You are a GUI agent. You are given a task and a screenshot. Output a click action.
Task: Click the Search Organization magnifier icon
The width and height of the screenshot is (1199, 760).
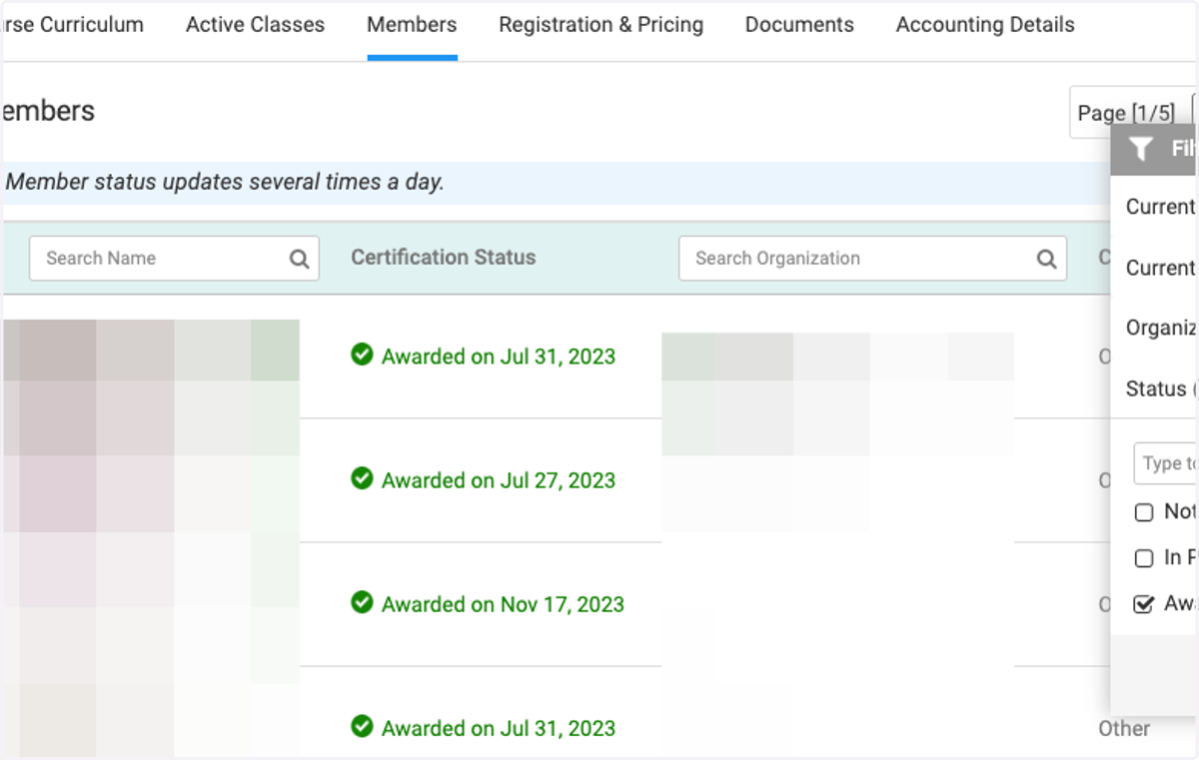pos(1046,259)
